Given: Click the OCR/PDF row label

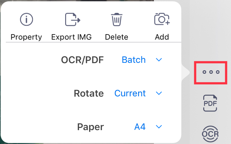Looking at the screenshot, I should [x=82, y=60].
